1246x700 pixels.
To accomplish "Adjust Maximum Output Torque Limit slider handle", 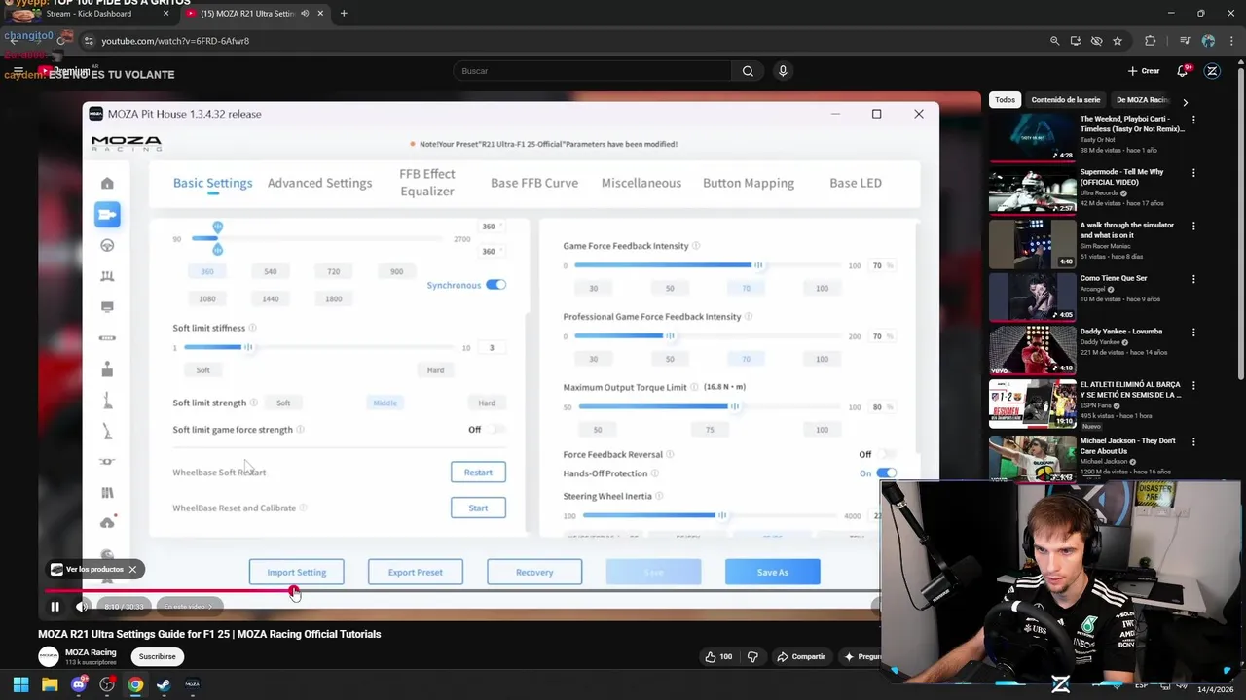I will coord(734,406).
